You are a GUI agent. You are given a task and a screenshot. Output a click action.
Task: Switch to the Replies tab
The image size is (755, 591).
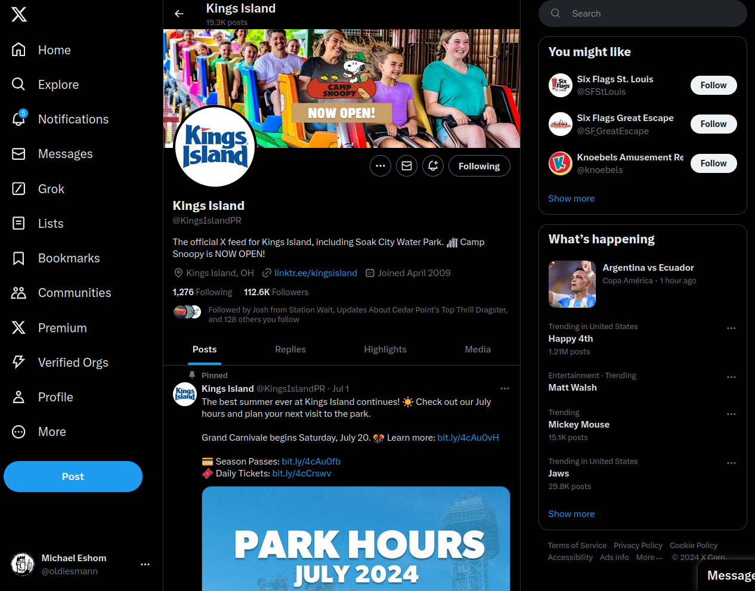point(290,349)
